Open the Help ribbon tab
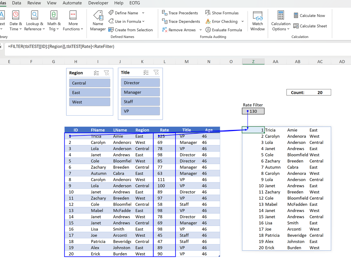The image size is (351, 277). point(119,3)
